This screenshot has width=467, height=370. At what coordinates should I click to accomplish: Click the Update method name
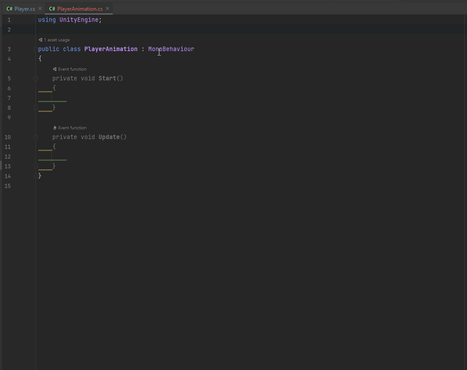tap(109, 137)
